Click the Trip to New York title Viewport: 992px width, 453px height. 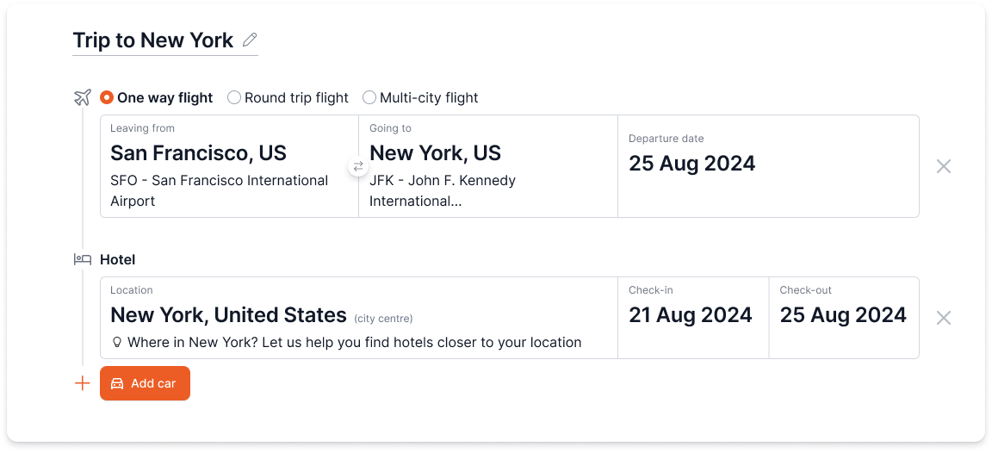pos(153,40)
